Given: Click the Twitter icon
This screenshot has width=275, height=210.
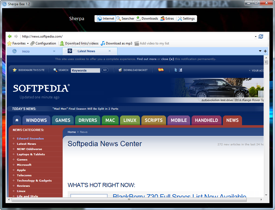Looking at the screenshot, I should pos(176,70).
